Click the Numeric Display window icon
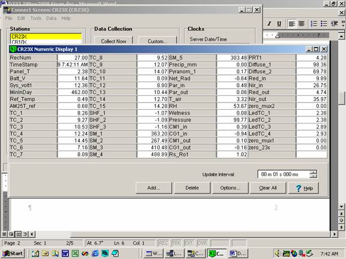 point(13,49)
